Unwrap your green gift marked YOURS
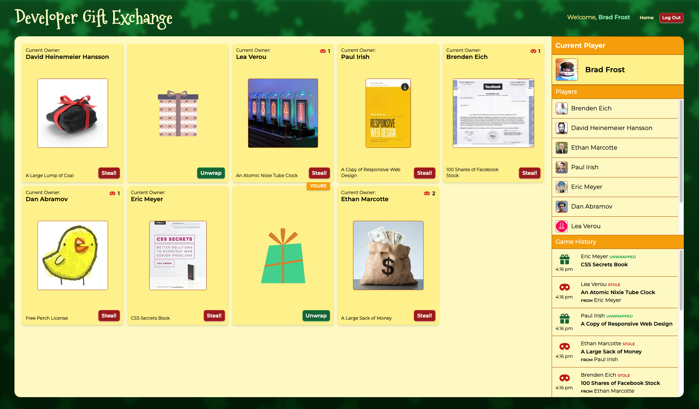 tap(316, 316)
